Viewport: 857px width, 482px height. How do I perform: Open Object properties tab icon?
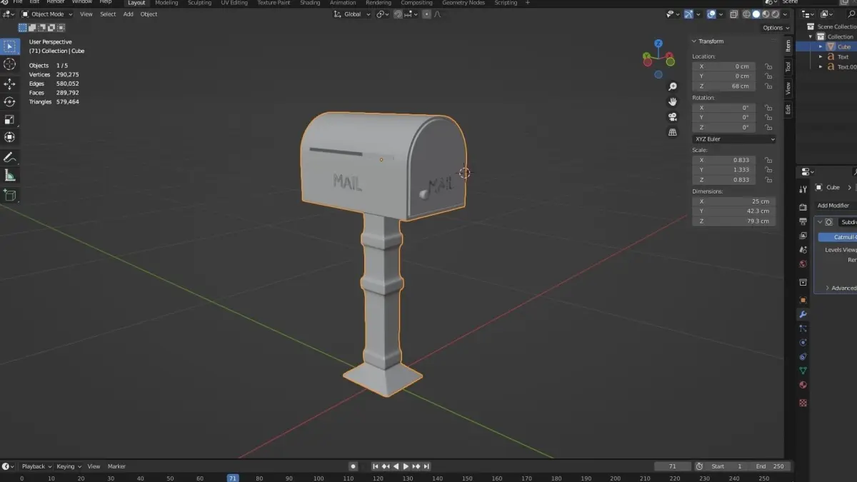point(803,300)
